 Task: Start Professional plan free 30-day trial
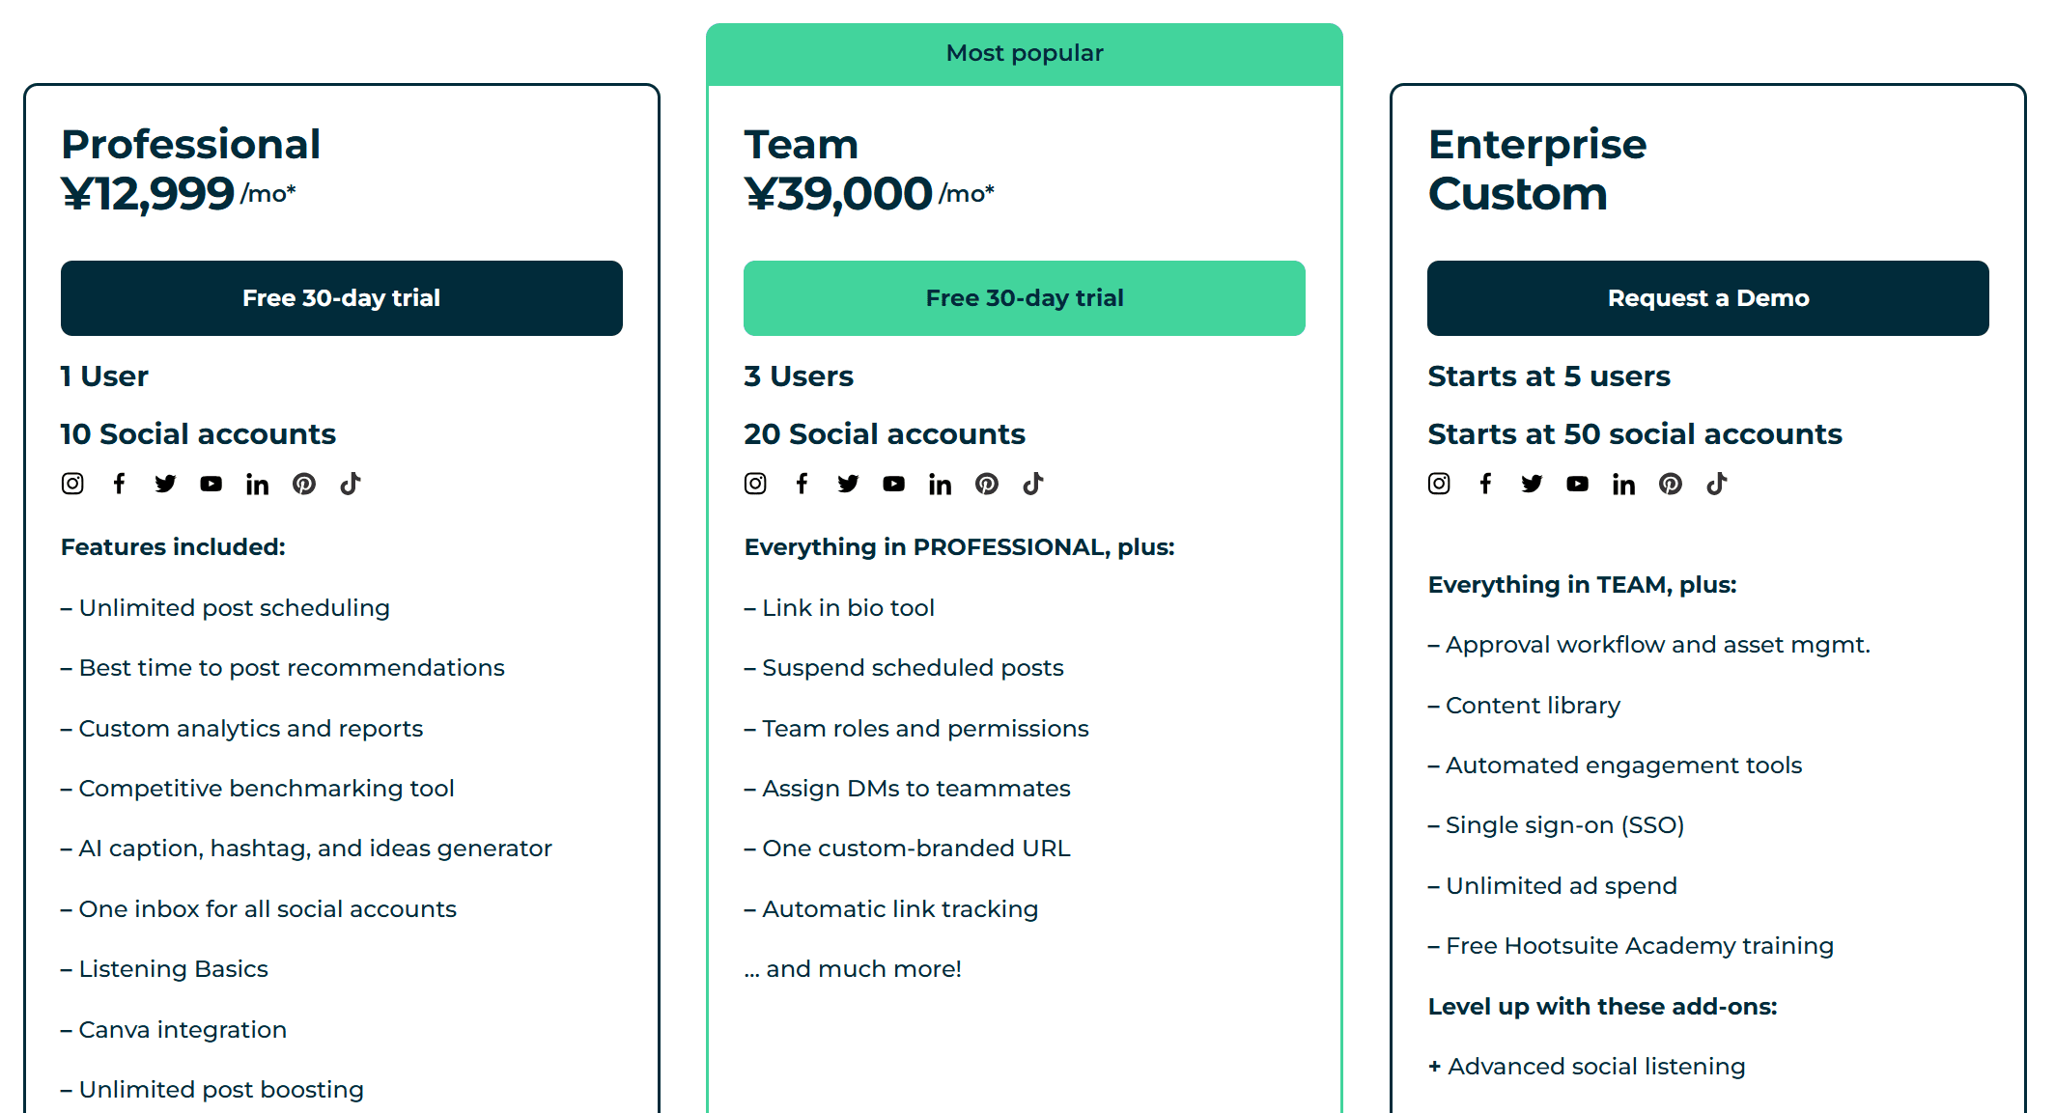(341, 298)
